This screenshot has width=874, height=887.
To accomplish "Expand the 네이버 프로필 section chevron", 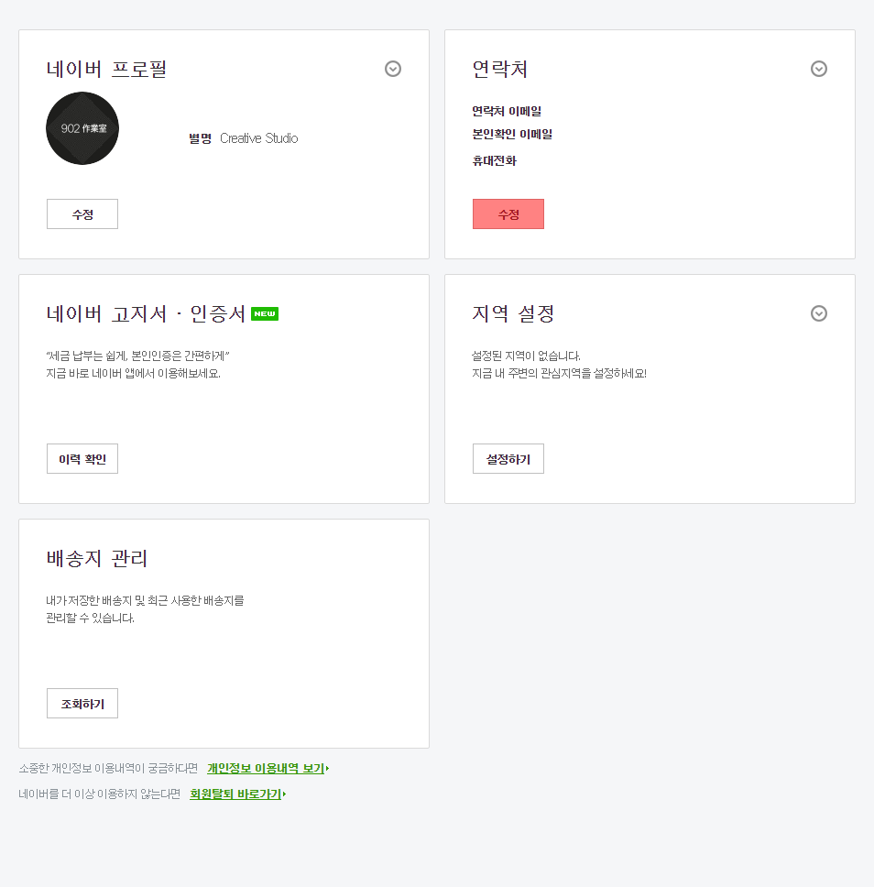I will pyautogui.click(x=392, y=69).
